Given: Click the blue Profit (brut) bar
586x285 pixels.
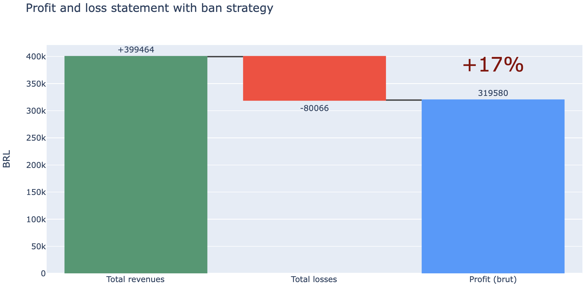Looking at the screenshot, I should coord(493,186).
